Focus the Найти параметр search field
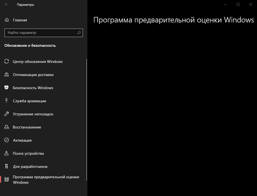Screen dimensions: 257x196 click(44, 33)
